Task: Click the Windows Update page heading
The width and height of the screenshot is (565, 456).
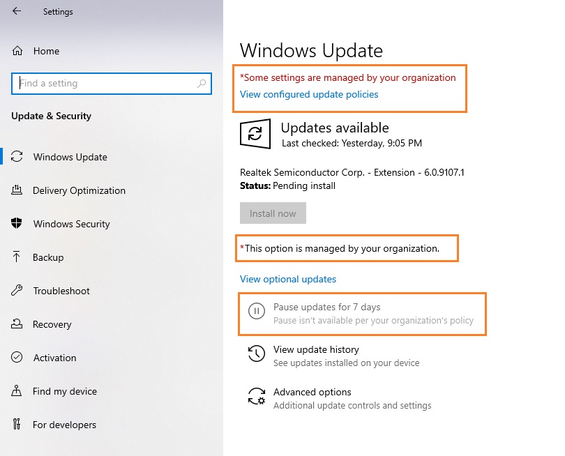Action: (x=311, y=51)
